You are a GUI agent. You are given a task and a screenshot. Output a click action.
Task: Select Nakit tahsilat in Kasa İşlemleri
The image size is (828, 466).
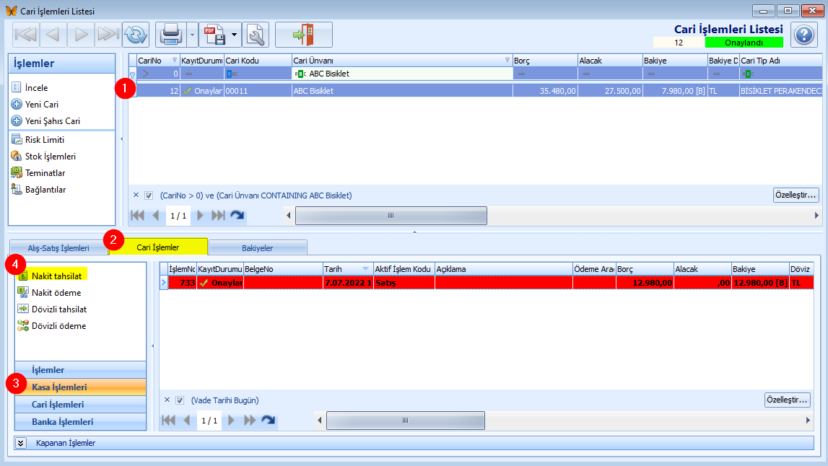coord(56,276)
